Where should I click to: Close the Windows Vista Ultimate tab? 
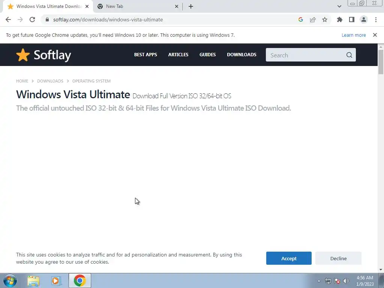[87, 7]
